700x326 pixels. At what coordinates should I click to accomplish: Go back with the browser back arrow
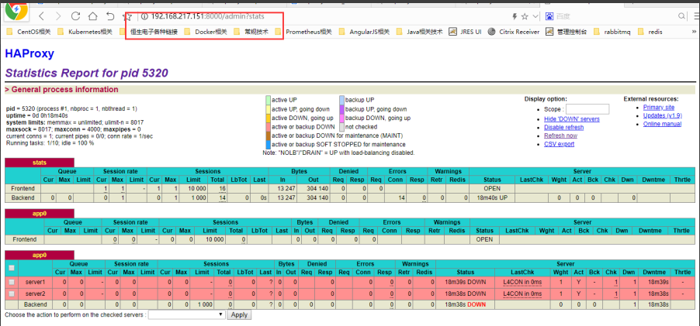41,16
